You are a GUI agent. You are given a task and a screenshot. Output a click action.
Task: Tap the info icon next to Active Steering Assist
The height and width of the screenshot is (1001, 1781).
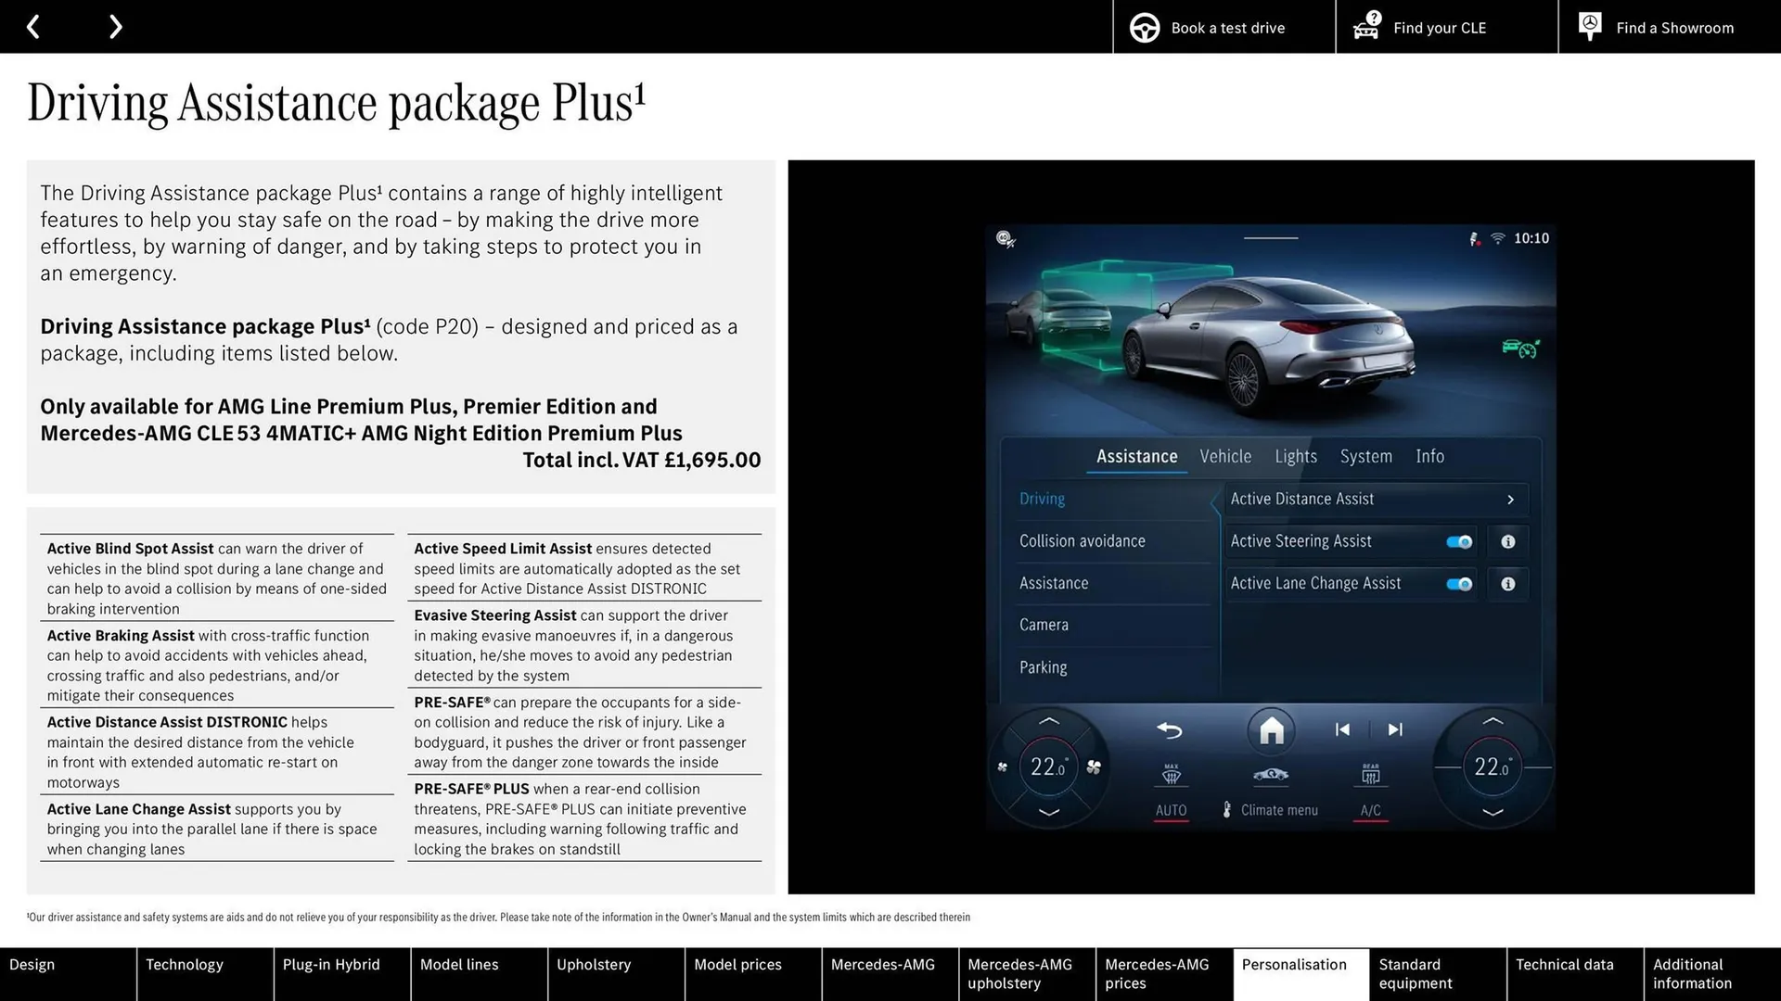coord(1507,541)
